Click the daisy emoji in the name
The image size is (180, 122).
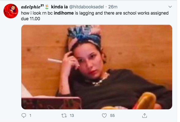click(47, 6)
